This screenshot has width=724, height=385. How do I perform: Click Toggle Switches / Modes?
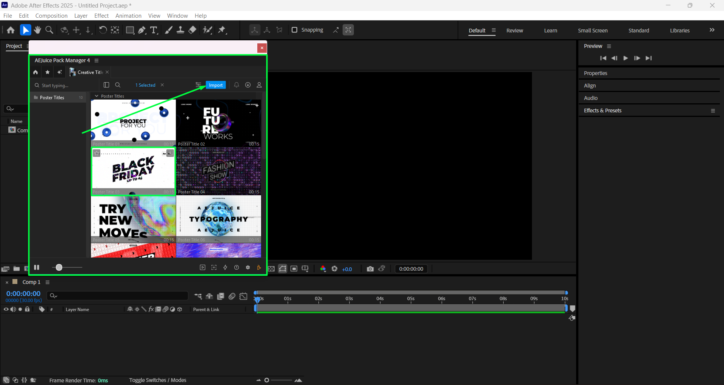158,380
